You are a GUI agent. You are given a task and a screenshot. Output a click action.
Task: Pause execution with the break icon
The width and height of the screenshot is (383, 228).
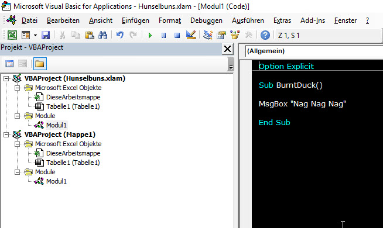tap(163, 35)
